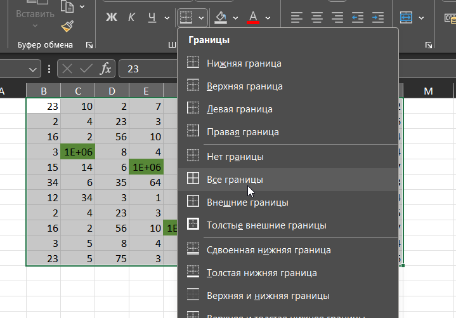The width and height of the screenshot is (456, 318).
Task: Expand the fill color dropdown arrow
Action: click(236, 17)
